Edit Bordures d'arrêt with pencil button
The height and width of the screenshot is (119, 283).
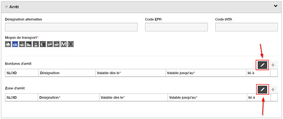262,65
